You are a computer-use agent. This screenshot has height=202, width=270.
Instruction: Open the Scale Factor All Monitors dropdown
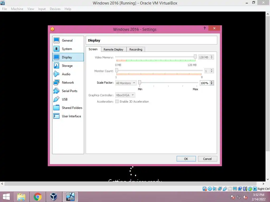pyautogui.click(x=126, y=83)
